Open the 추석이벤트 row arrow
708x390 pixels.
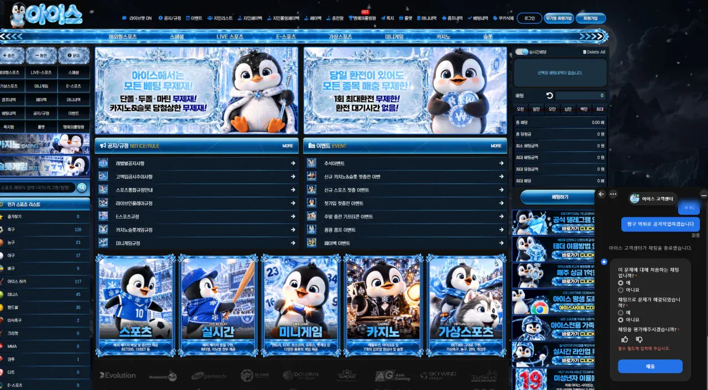(x=501, y=163)
